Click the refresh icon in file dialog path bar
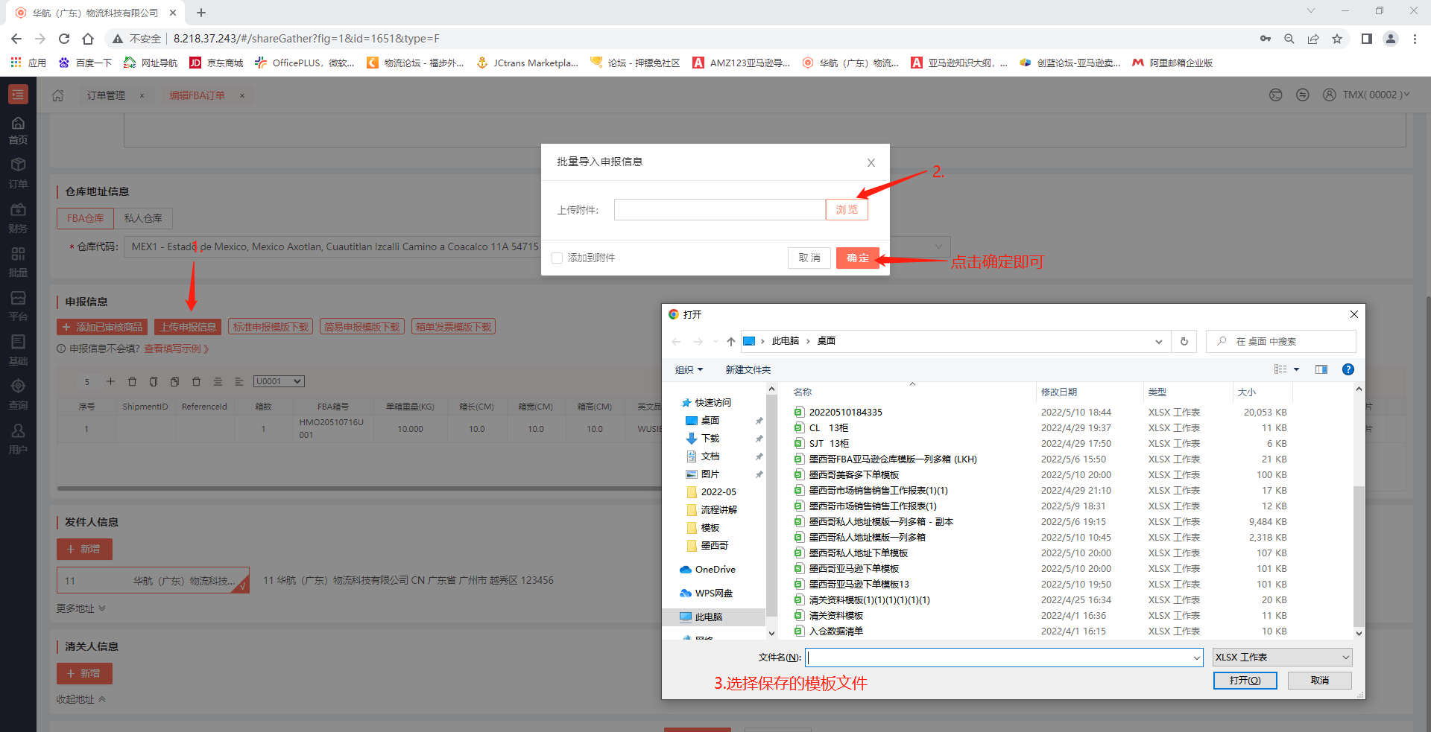 click(x=1184, y=341)
